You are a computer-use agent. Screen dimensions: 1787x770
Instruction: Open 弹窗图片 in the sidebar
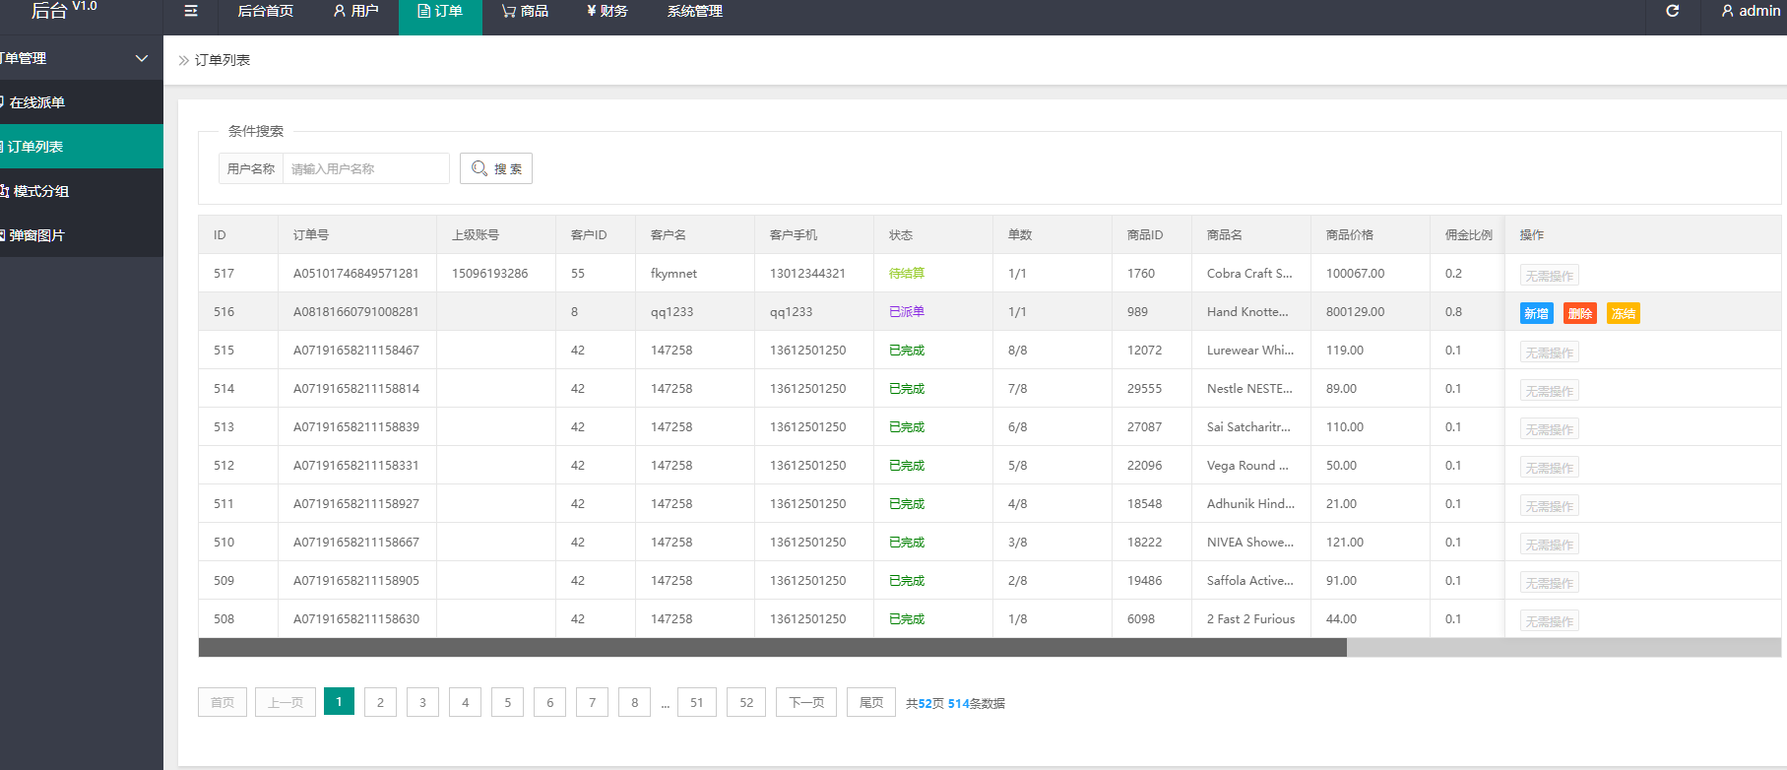pyautogui.click(x=37, y=235)
